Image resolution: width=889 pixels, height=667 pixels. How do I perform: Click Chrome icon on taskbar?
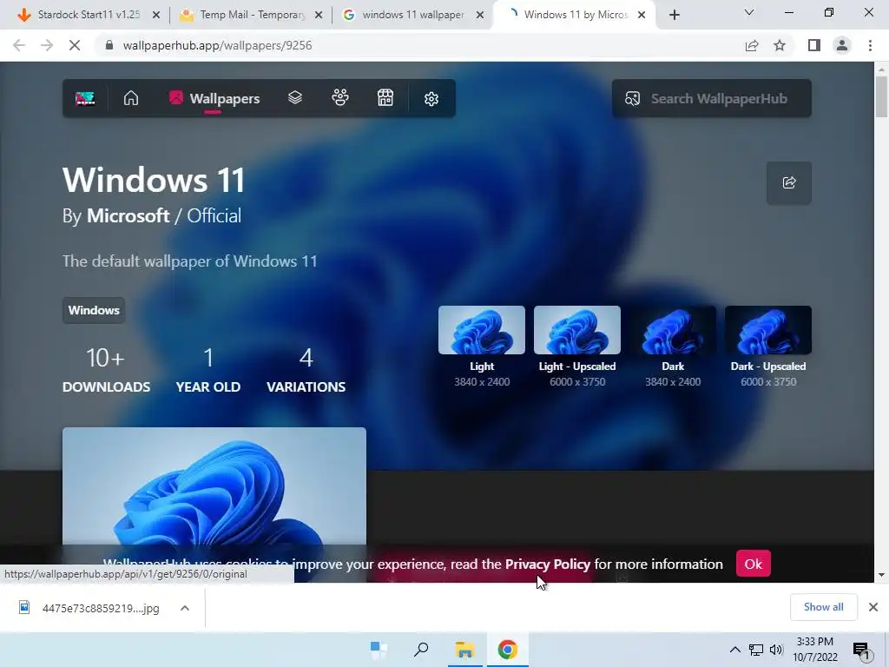click(x=508, y=650)
